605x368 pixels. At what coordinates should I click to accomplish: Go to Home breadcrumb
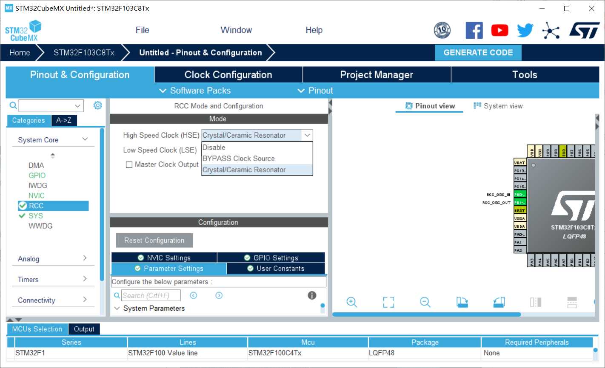click(x=20, y=53)
